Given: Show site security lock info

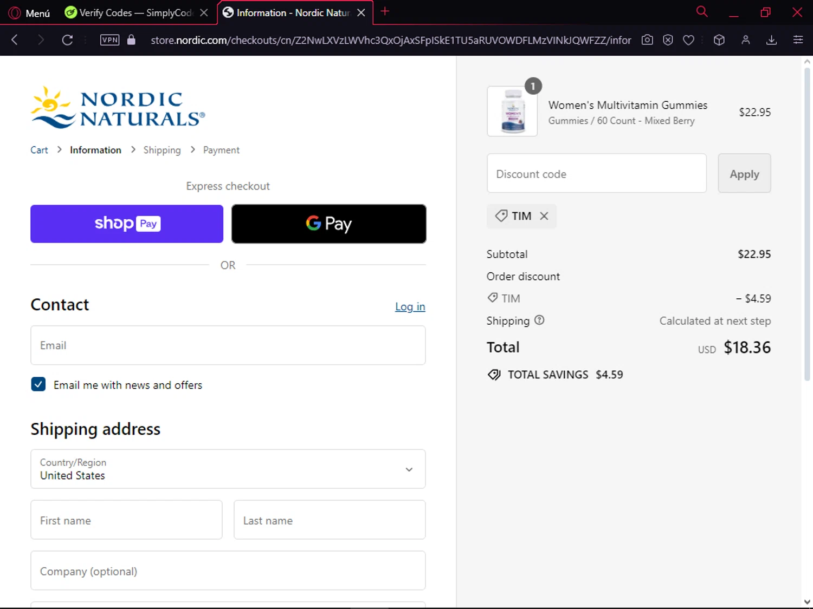Looking at the screenshot, I should click(x=131, y=40).
